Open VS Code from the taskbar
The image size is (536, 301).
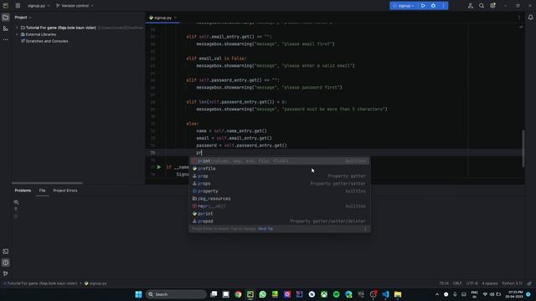[x=385, y=294]
